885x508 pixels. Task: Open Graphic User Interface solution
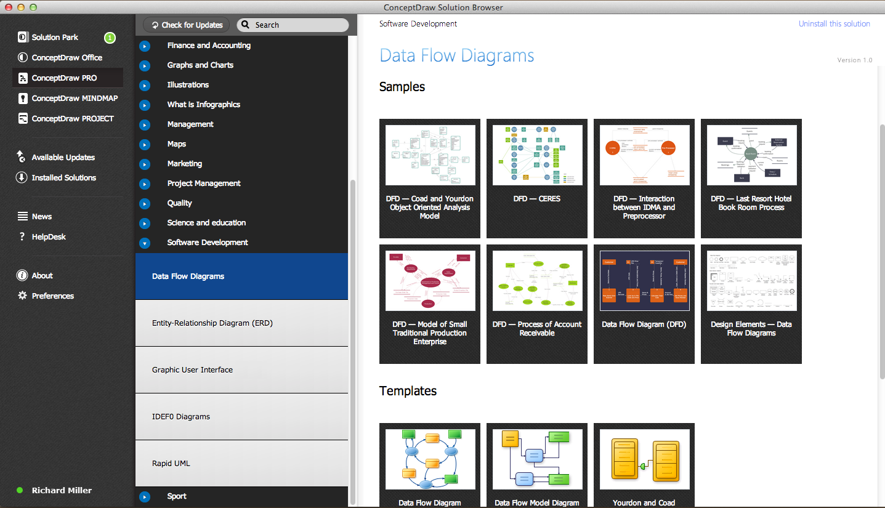(241, 370)
